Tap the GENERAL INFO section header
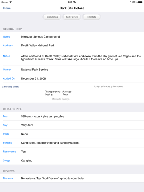The image size is (144, 192). [12, 29]
